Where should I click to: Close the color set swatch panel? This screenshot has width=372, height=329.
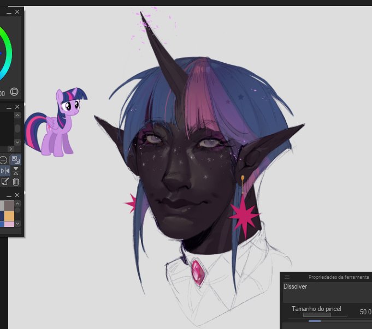17,195
